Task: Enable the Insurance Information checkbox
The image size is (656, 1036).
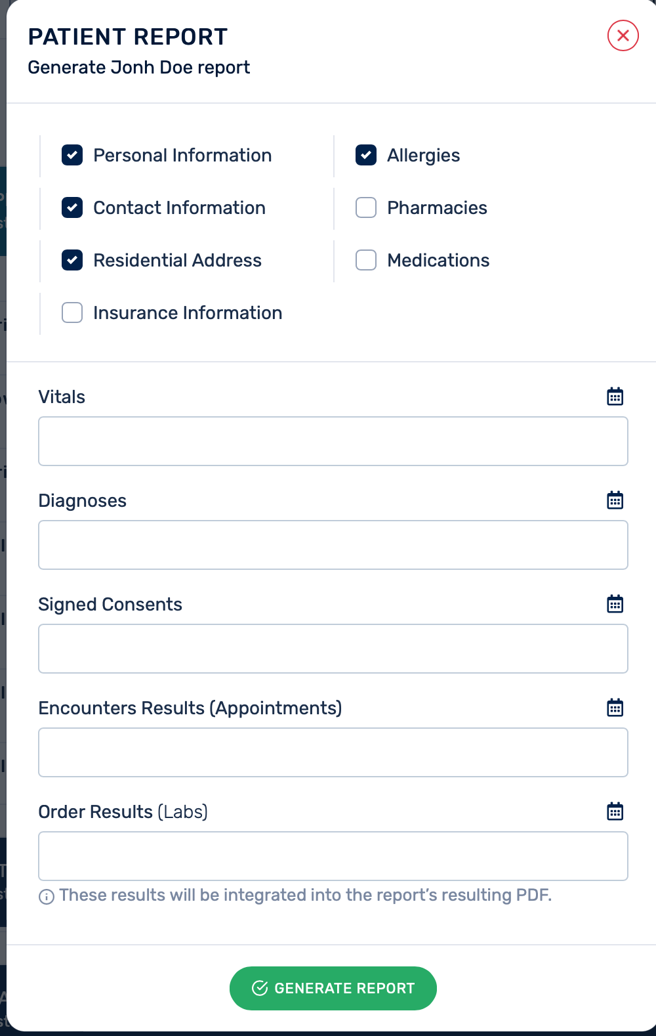Action: [72, 313]
